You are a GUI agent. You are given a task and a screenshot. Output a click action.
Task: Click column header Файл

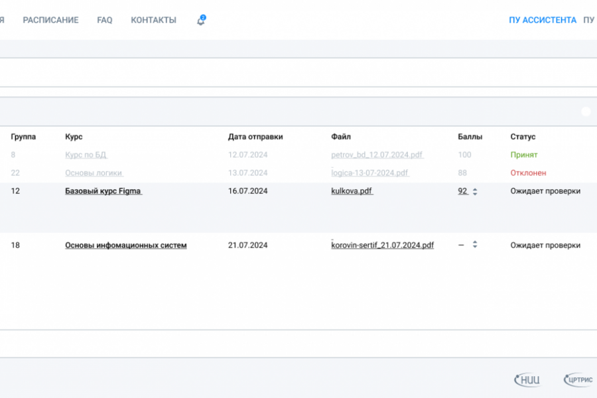coord(341,137)
